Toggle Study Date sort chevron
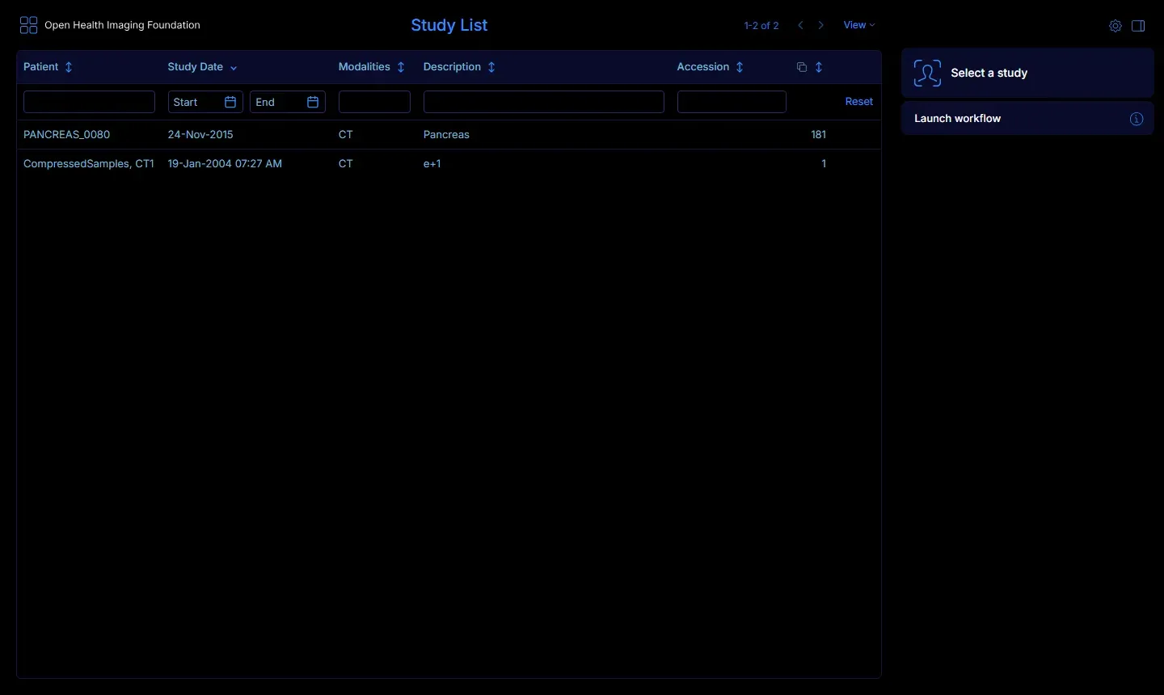The height and width of the screenshot is (695, 1164). (234, 68)
